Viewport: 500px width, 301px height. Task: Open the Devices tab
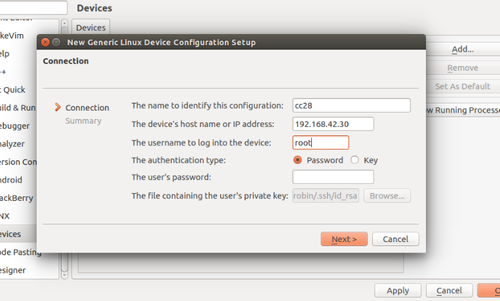tap(91, 27)
